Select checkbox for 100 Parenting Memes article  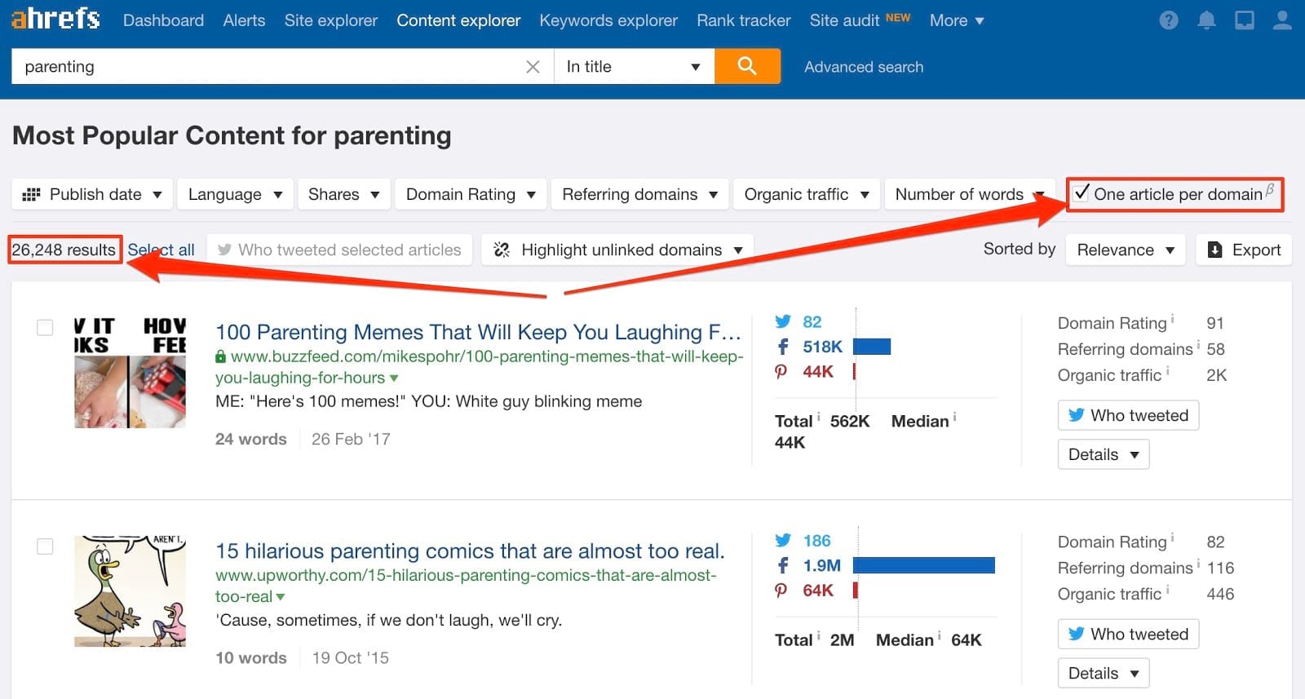click(45, 328)
